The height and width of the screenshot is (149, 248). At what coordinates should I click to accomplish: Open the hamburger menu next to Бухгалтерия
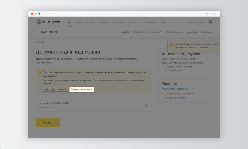click(38, 32)
